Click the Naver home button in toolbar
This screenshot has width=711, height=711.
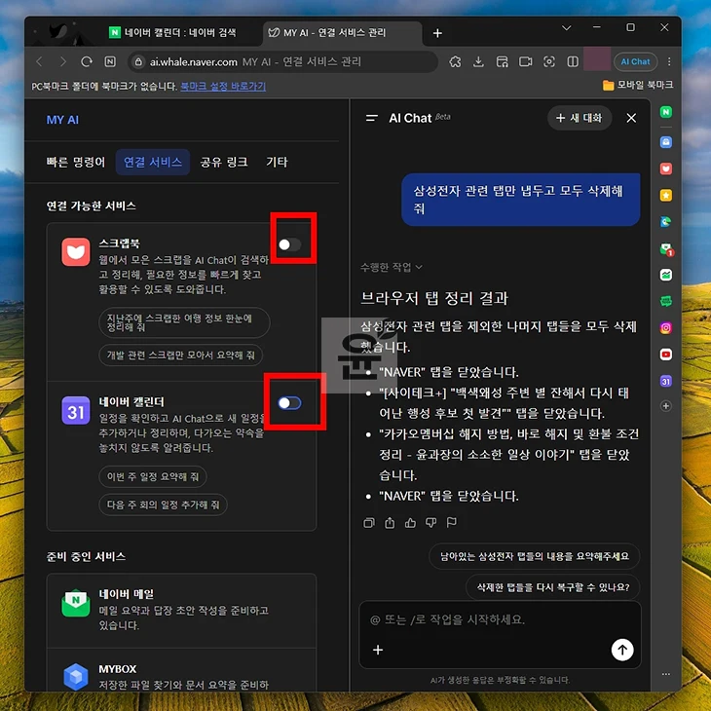[x=110, y=61]
